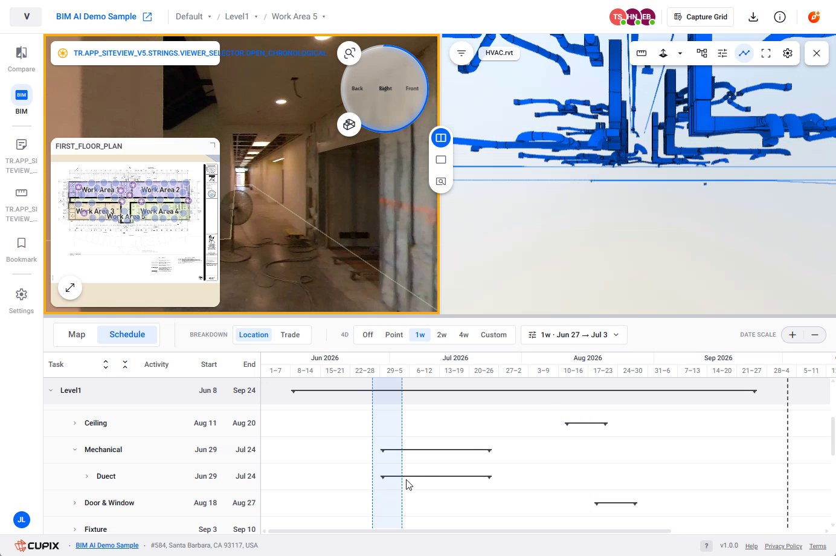
Task: Increase the date scale with plus
Action: 793,335
